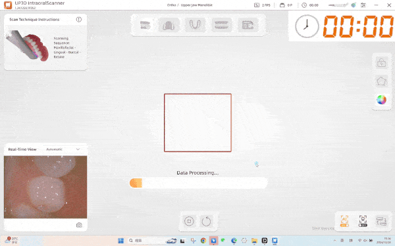
Task: Click the UP3D tooth app taskbar icon
Action: click(x=275, y=241)
